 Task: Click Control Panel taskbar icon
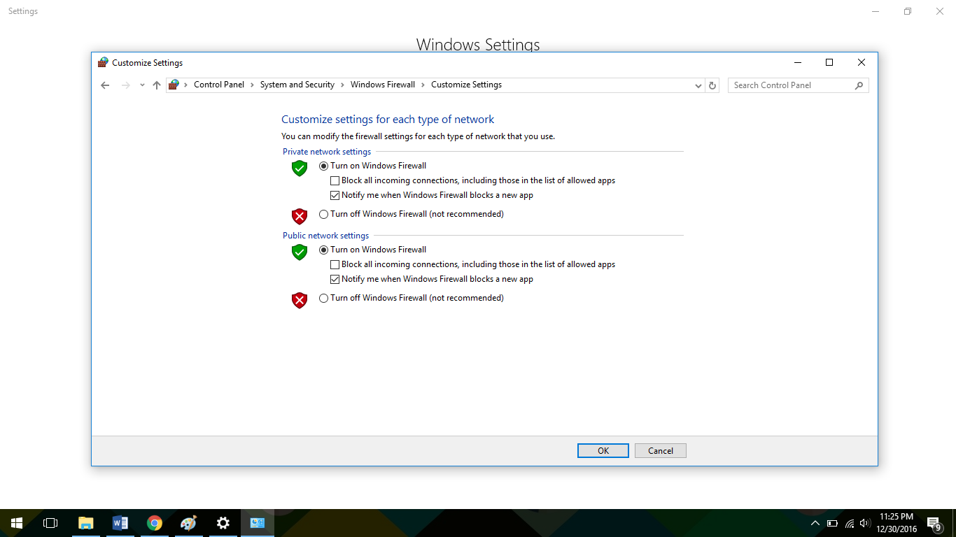tap(257, 523)
